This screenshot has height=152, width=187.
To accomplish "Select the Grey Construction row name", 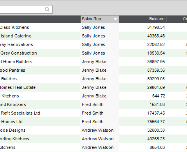I will point(19,53).
